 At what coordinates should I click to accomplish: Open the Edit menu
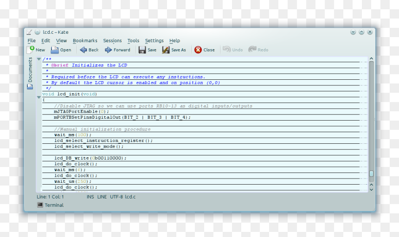[45, 41]
